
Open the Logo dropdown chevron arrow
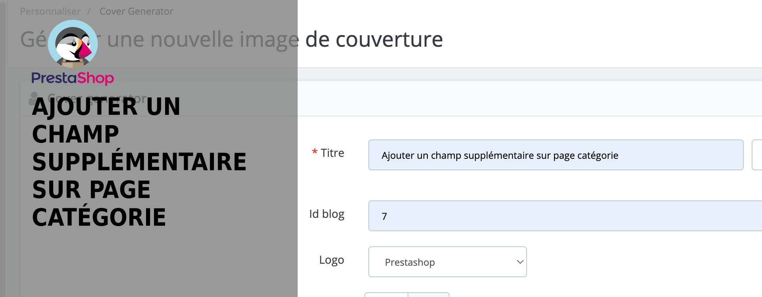[520, 262]
